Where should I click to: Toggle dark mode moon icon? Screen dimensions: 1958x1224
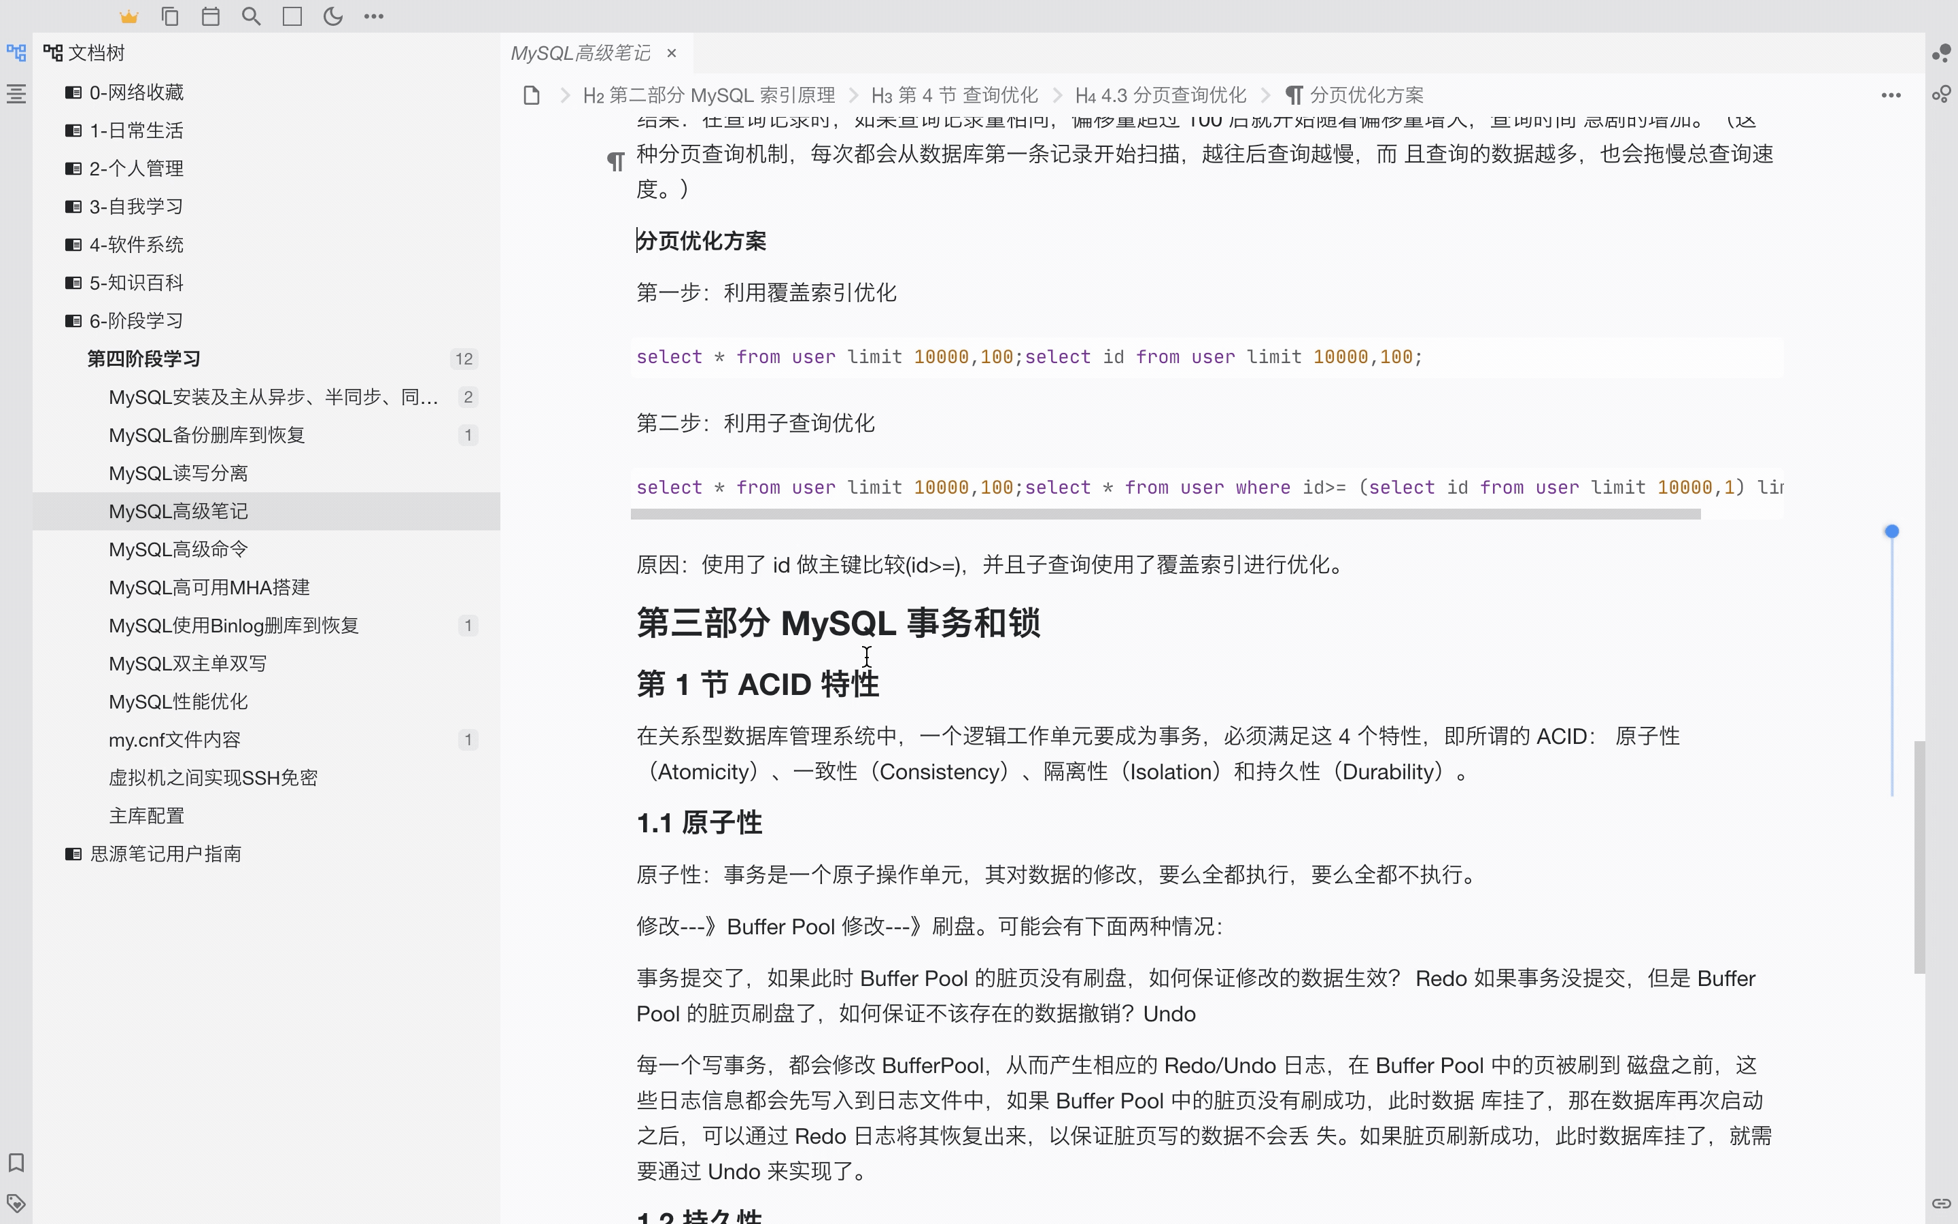[332, 16]
